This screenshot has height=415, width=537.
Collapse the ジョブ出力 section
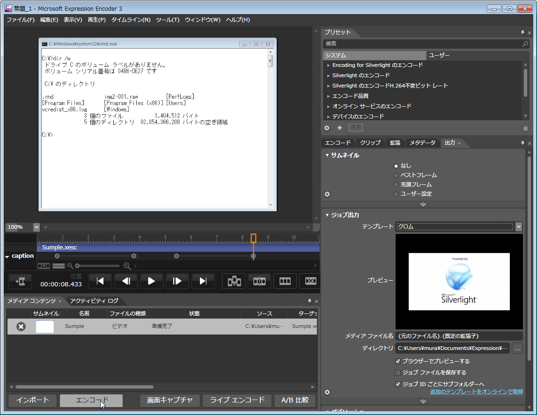pyautogui.click(x=327, y=215)
